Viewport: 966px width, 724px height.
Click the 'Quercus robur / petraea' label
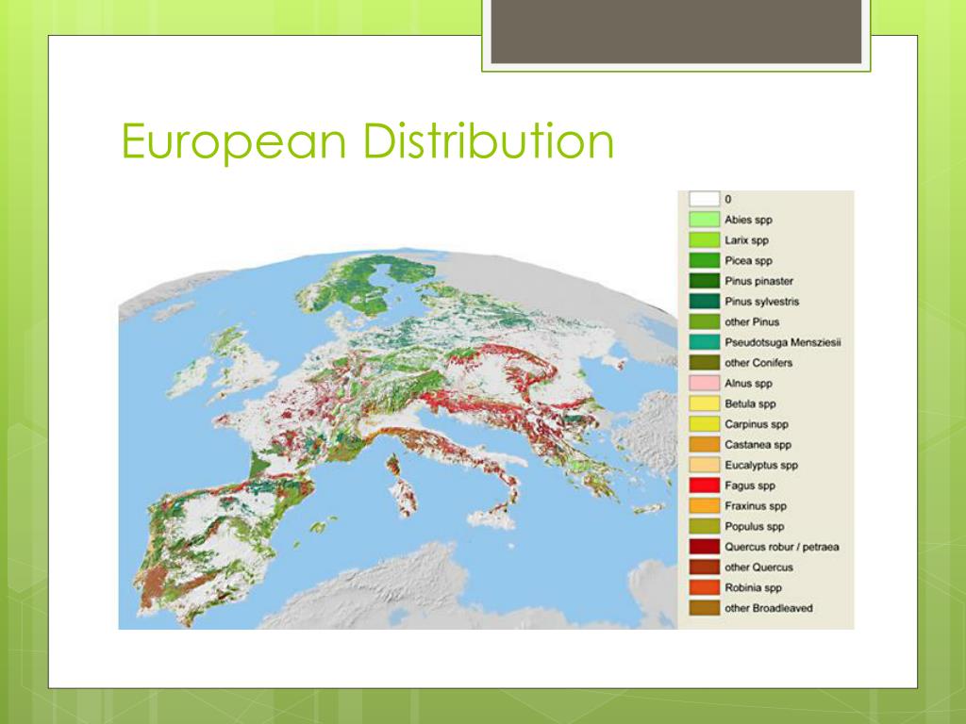782,546
